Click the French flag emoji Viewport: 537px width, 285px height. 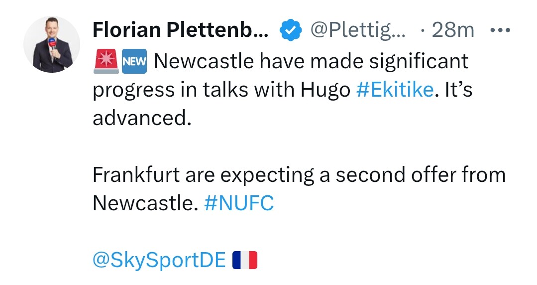[x=245, y=260]
